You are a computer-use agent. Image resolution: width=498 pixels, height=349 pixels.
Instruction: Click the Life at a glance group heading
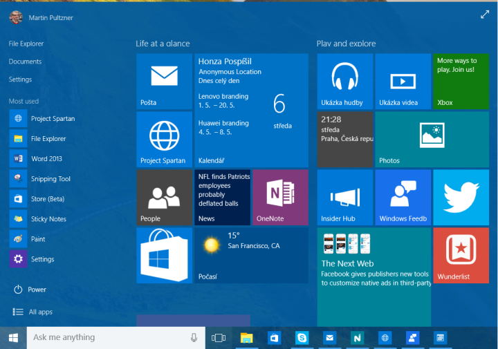coord(163,44)
